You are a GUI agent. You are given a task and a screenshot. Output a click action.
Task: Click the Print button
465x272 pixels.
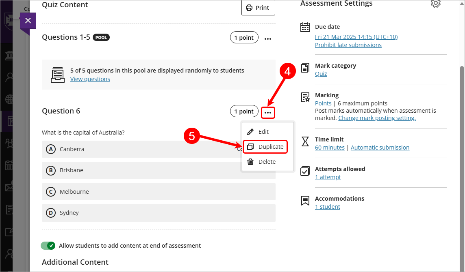point(258,8)
